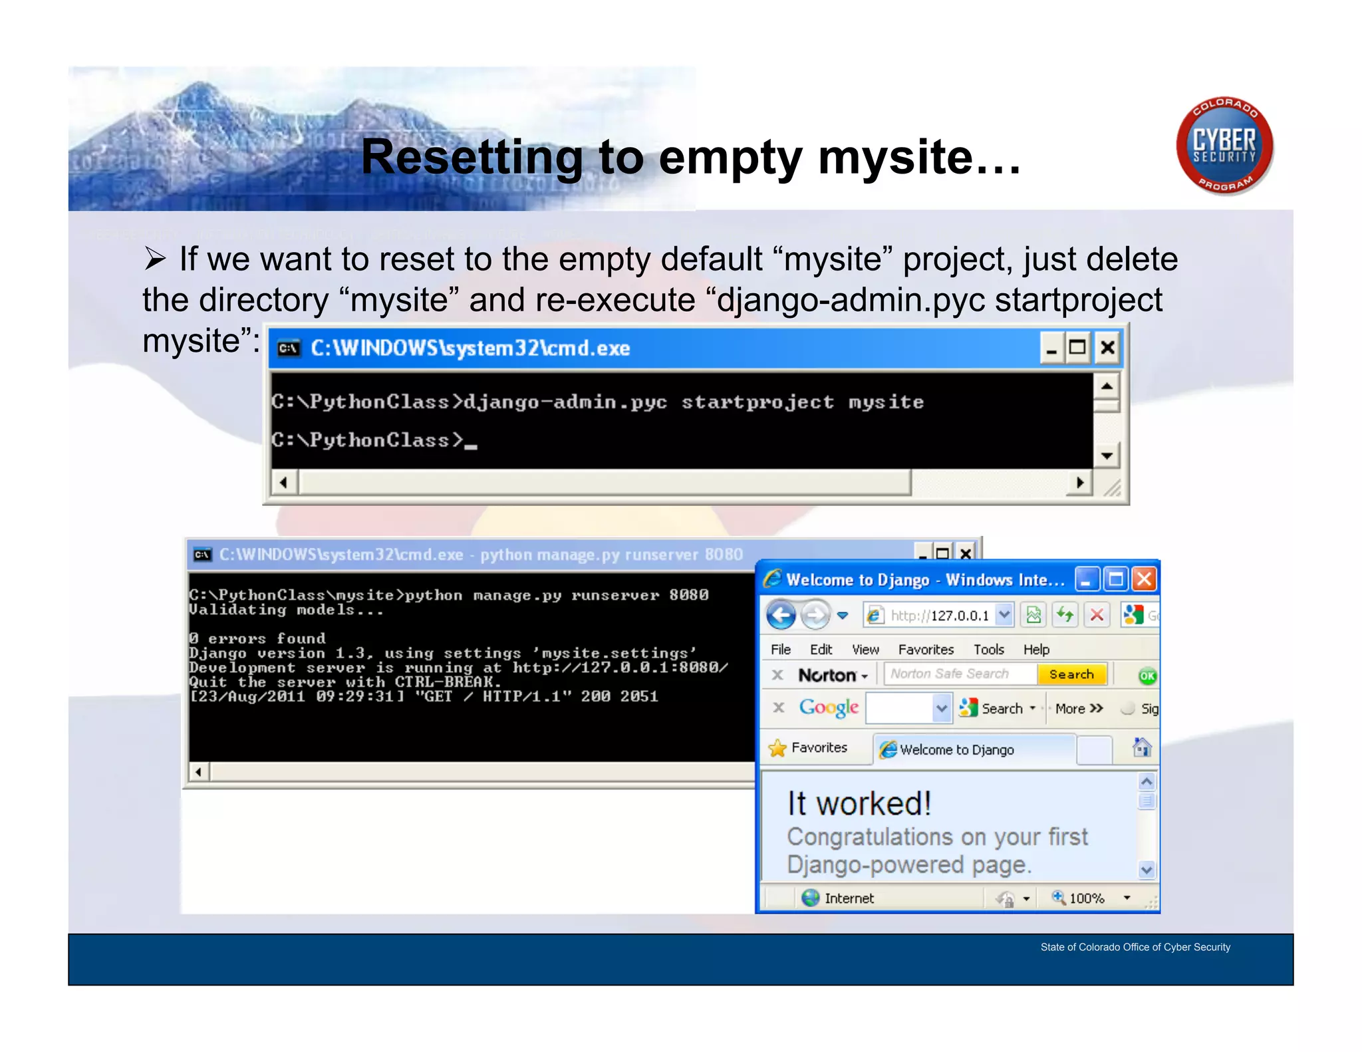Click the Protected Mode lock icon in status bar
Image resolution: width=1362 pixels, height=1052 pixels.
[x=1005, y=899]
